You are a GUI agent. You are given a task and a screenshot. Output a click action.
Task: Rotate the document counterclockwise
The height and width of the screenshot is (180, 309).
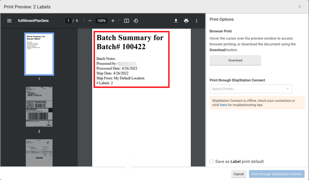click(136, 21)
